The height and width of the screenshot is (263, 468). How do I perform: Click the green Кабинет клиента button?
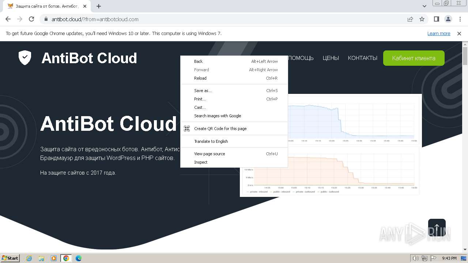(414, 58)
